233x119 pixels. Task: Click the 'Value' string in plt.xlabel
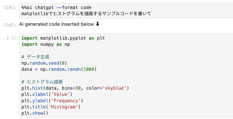pyautogui.click(x=60, y=94)
